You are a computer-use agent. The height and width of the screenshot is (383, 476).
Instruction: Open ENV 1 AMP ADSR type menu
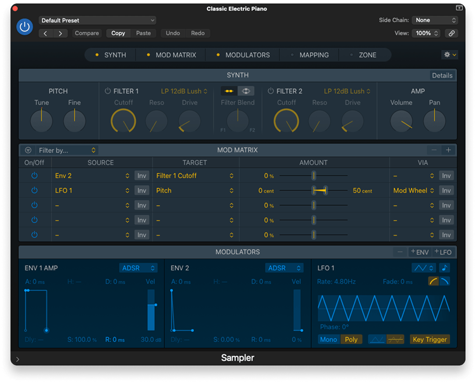click(138, 268)
